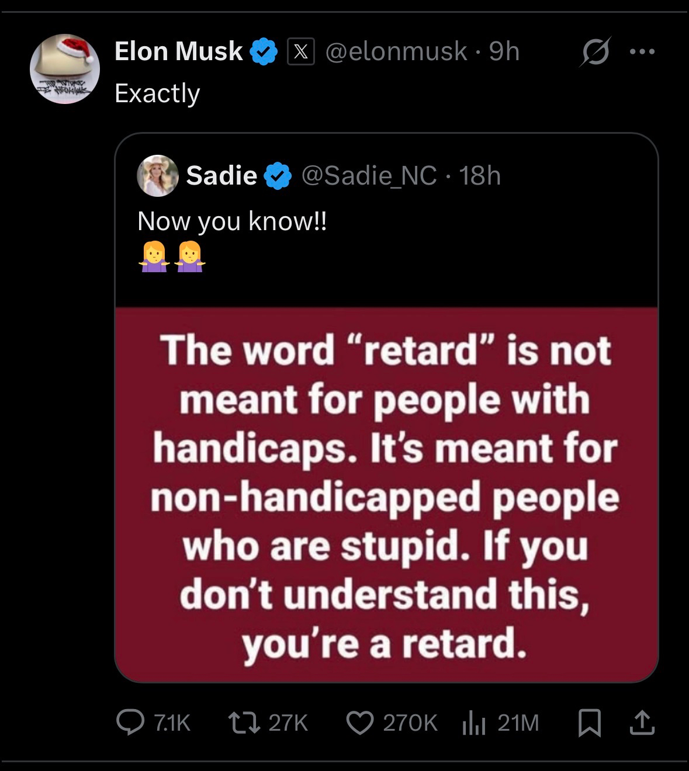
Task: Click the 18h quoted post timestamp
Action: point(480,175)
